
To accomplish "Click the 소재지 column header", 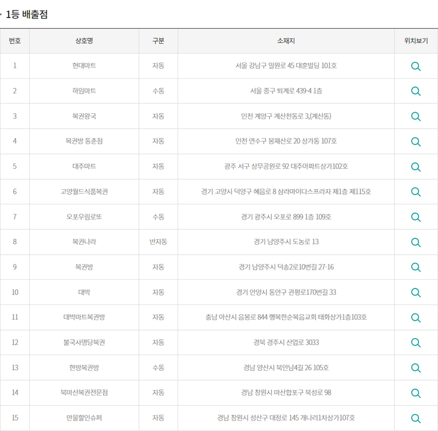I will [286, 41].
